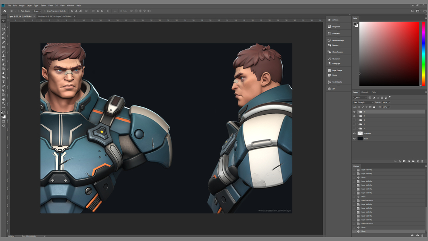Enable Show Transform Controls checkbox

click(x=45, y=11)
